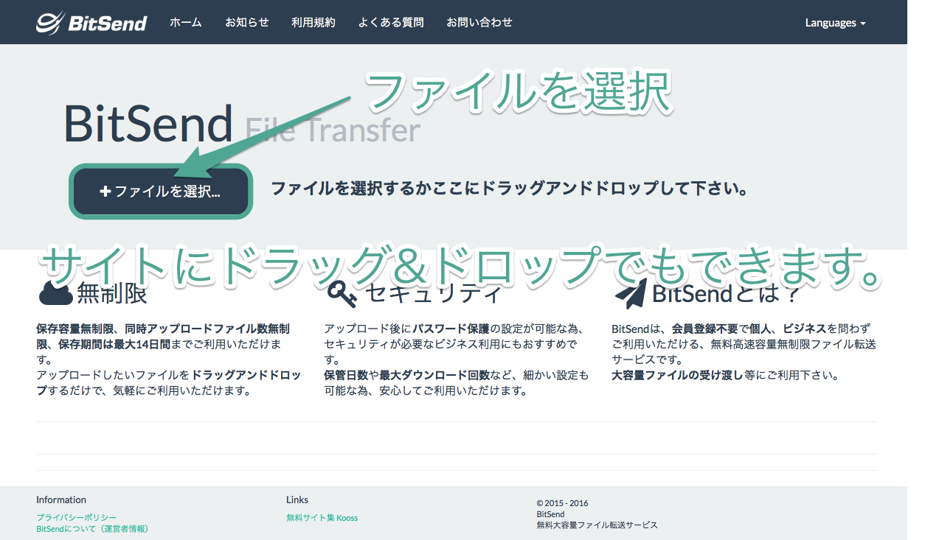Click the BitSend page heading
Image resolution: width=925 pixels, height=540 pixels.
150,124
